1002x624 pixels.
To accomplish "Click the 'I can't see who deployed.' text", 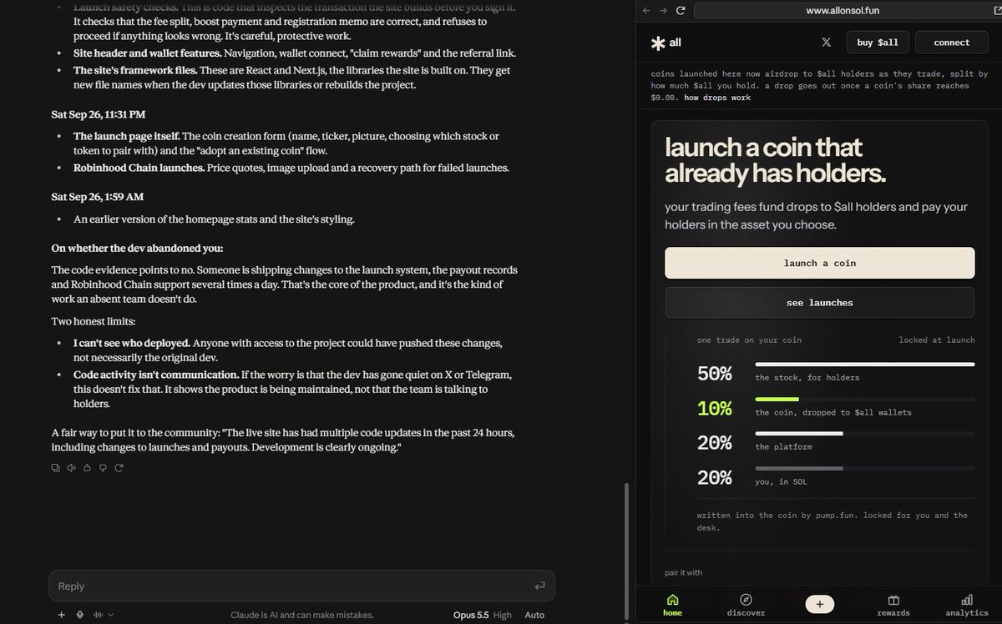I will tap(132, 344).
